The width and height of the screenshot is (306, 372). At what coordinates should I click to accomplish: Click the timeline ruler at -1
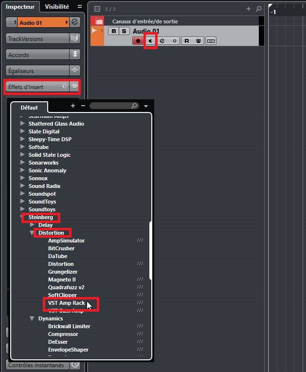[x=273, y=12]
